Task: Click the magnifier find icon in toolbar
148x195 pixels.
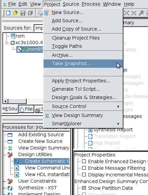Action: click(x=141, y=13)
